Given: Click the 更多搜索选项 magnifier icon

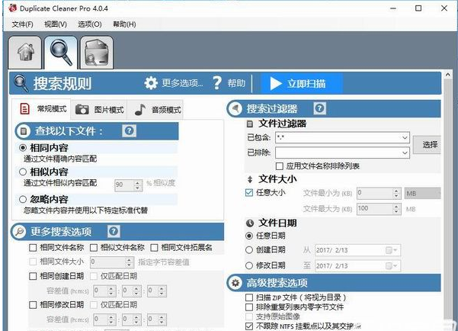Looking at the screenshot, I should tap(20, 232).
